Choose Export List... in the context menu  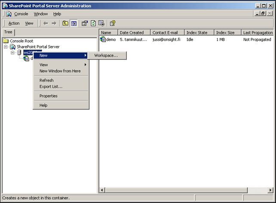[x=61, y=87]
